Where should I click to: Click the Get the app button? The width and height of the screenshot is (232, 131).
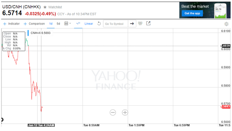(192, 13)
